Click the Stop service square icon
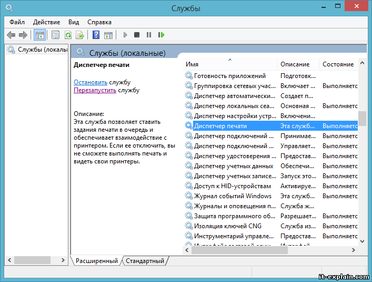This screenshot has height=282, width=372. coord(137,35)
